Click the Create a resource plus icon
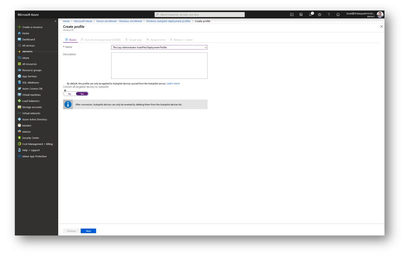405x254 pixels. pyautogui.click(x=19, y=27)
